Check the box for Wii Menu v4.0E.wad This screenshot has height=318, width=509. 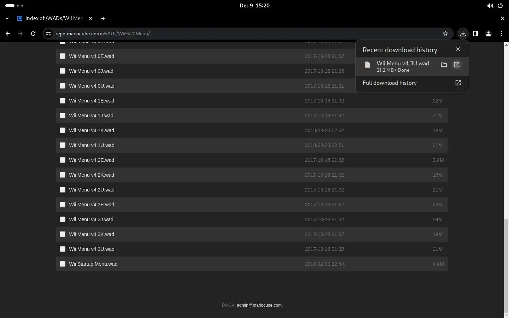tap(63, 56)
